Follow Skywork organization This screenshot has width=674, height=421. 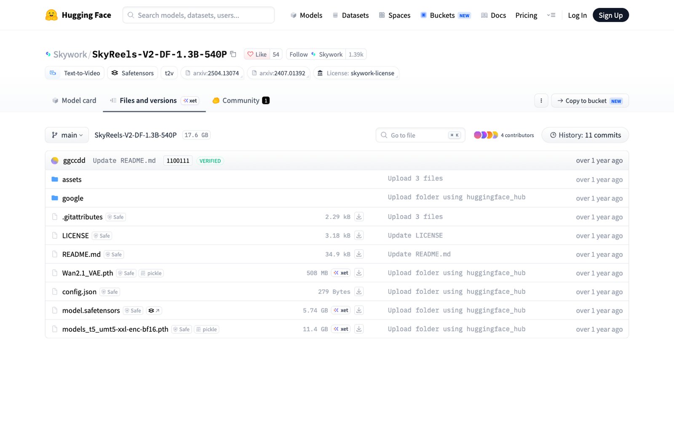point(316,54)
